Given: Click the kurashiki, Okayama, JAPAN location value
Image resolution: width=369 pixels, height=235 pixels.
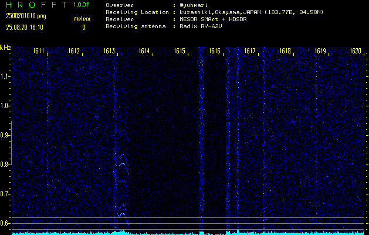Looking at the screenshot, I should point(251,12).
